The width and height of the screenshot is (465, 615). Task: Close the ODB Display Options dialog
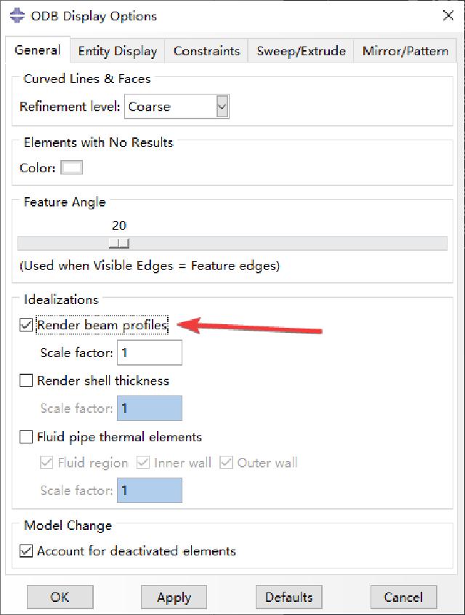(448, 16)
